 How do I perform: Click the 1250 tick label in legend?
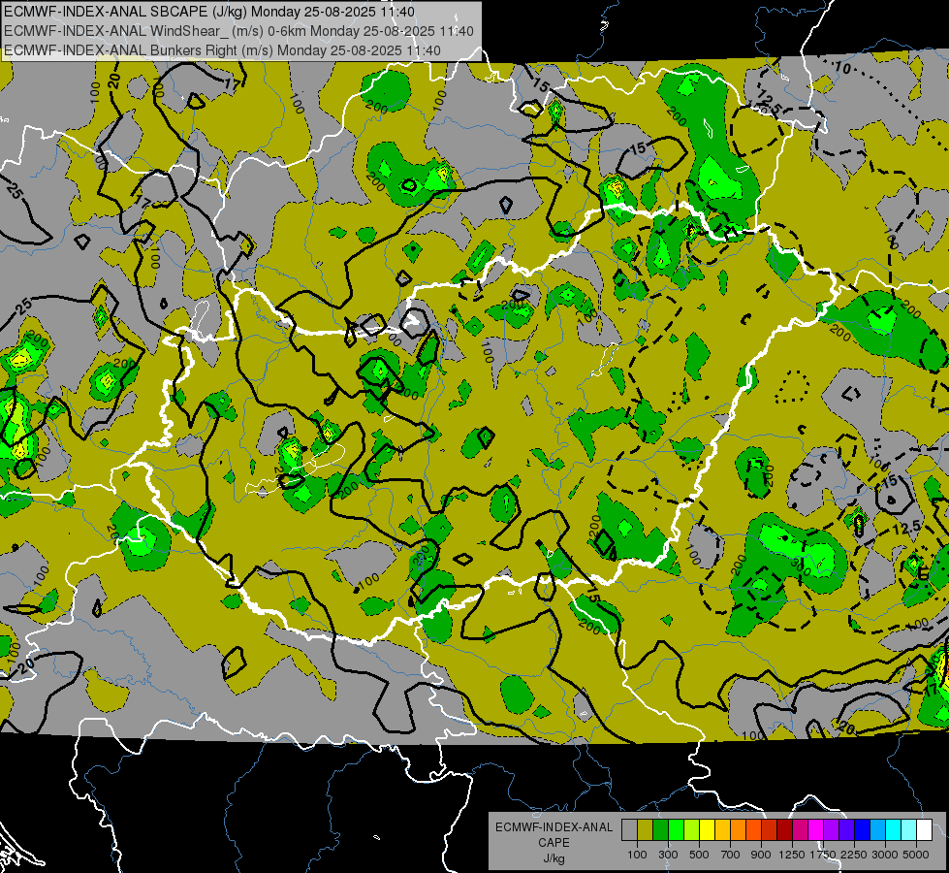click(x=792, y=855)
